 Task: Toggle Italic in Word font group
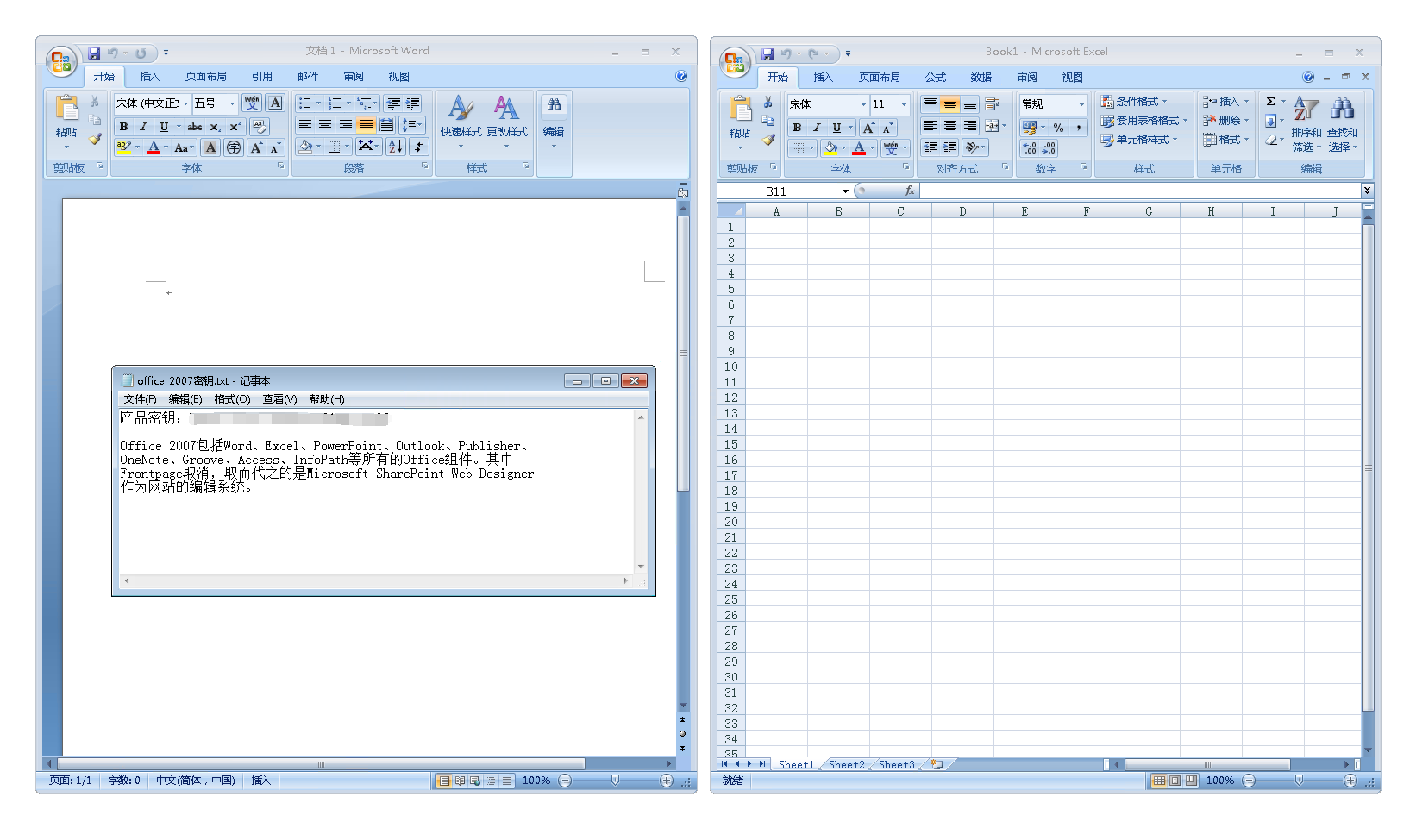[x=143, y=127]
